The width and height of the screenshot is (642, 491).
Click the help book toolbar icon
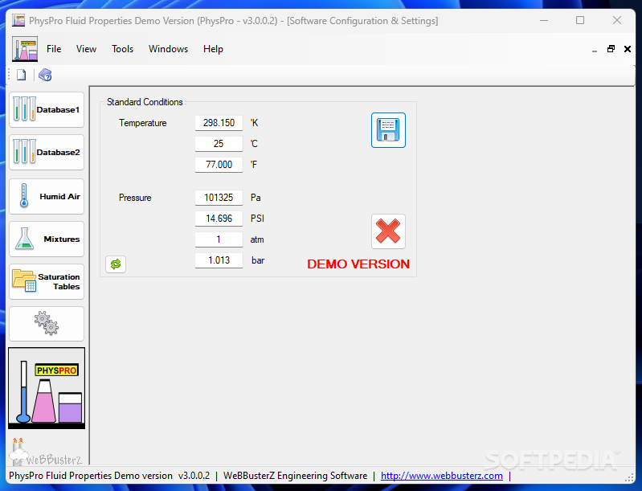coord(45,75)
